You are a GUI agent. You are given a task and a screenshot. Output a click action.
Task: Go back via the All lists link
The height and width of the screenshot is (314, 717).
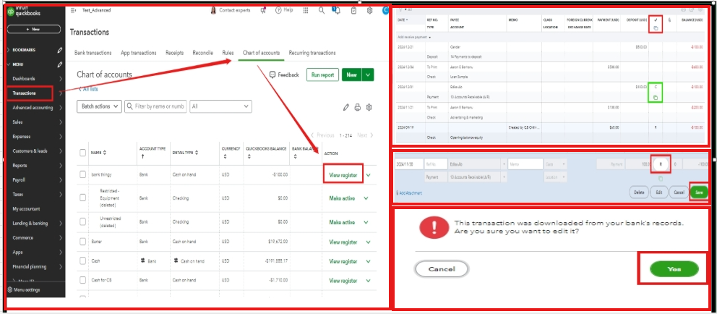click(87, 89)
